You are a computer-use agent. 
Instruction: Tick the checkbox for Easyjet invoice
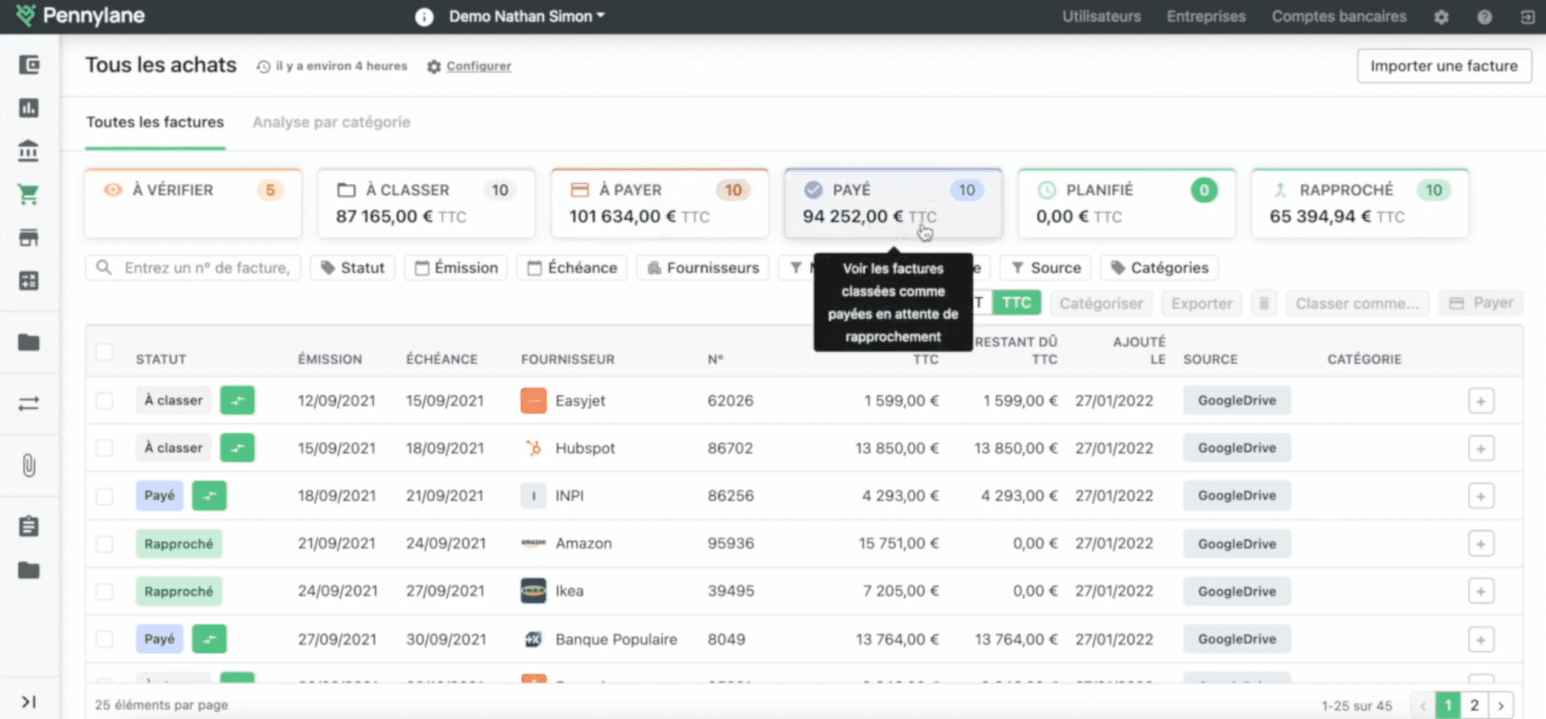pos(104,401)
